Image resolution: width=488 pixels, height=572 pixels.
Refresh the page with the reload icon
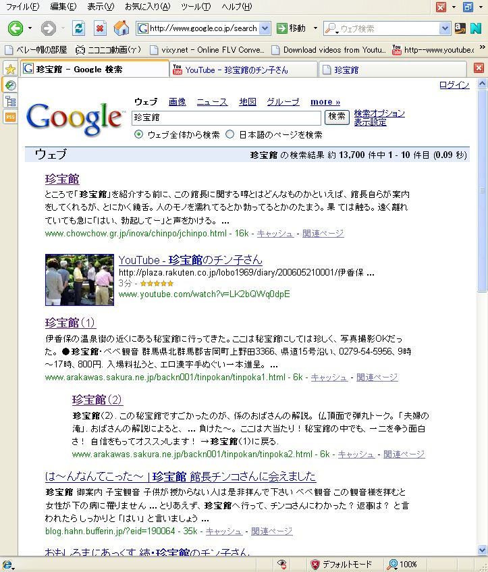78,28
